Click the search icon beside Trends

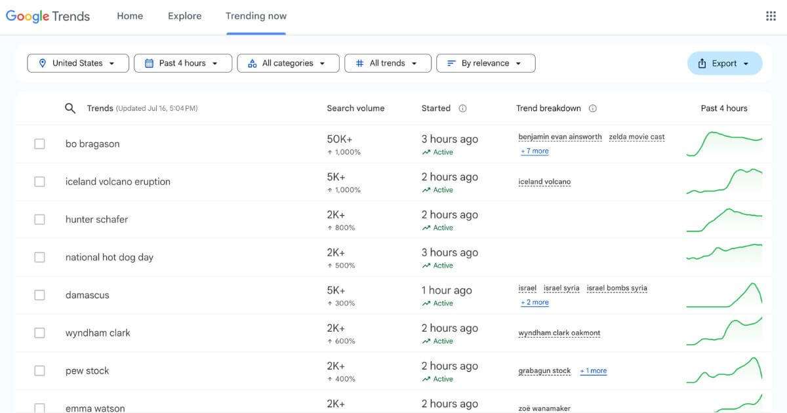coord(70,108)
